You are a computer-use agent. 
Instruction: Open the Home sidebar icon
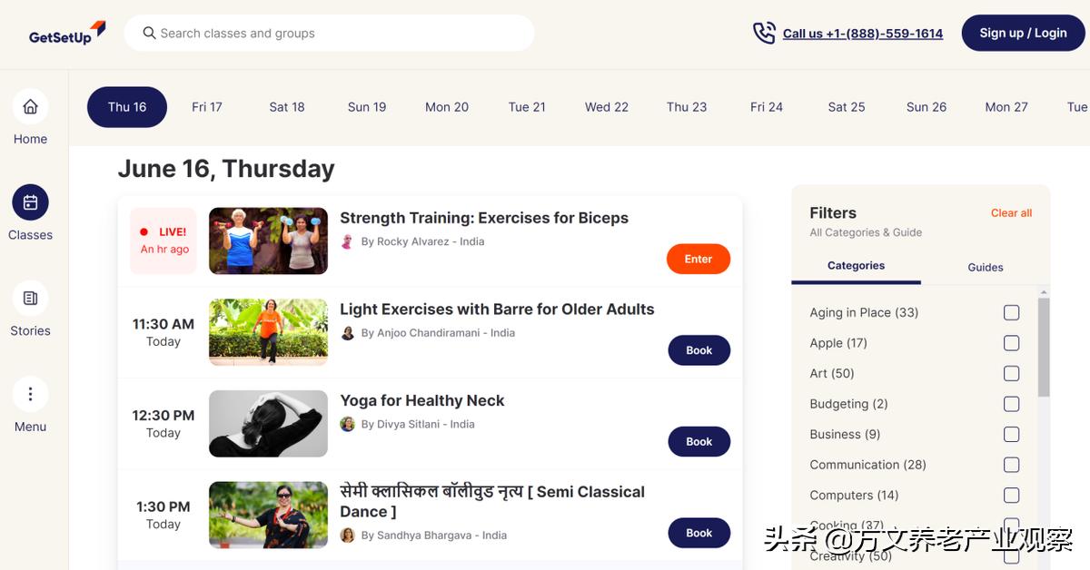(30, 107)
